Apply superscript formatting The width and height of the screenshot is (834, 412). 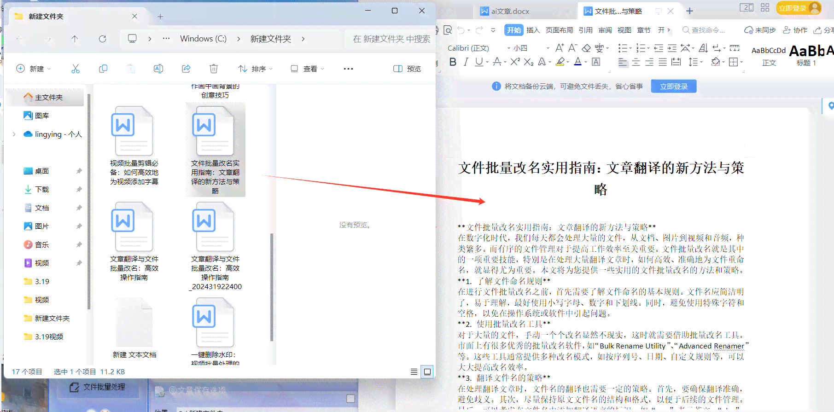pos(515,61)
